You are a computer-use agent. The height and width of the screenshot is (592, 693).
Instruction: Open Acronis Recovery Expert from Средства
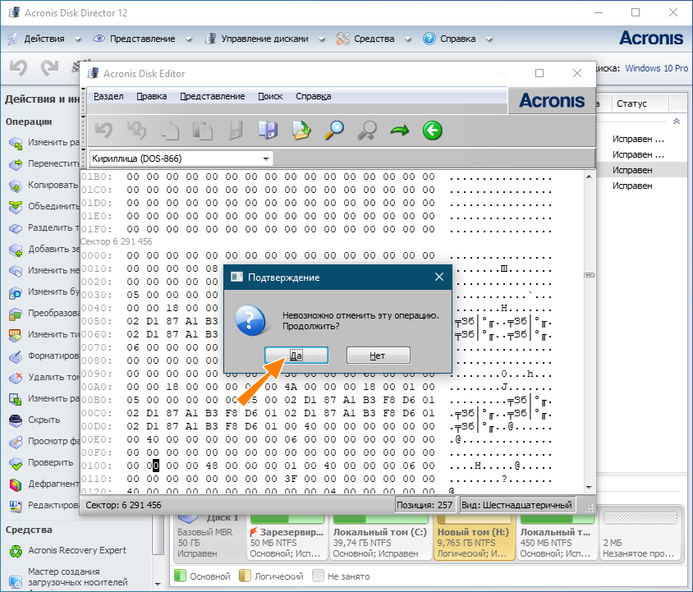77,549
